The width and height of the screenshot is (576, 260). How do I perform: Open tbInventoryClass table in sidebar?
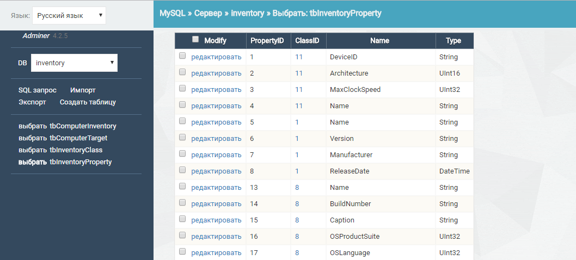pyautogui.click(x=76, y=150)
